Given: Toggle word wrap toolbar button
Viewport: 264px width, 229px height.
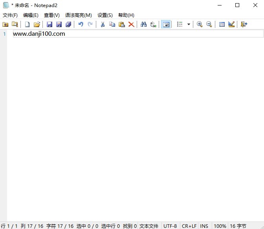Looking at the screenshot, I should click(166, 24).
